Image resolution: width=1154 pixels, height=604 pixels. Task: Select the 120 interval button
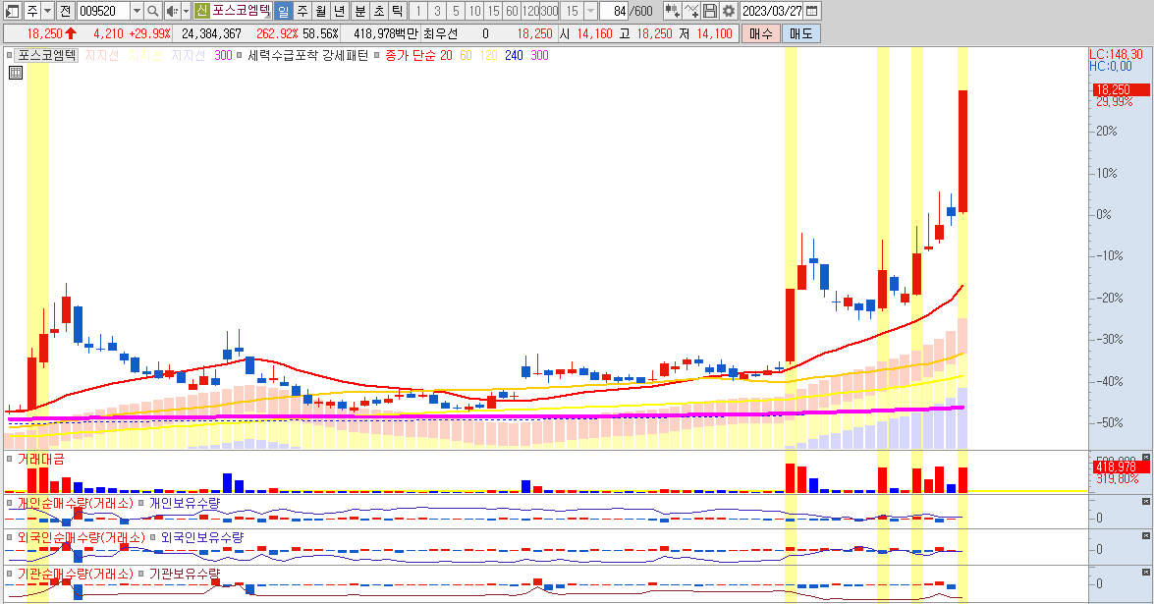(530, 11)
